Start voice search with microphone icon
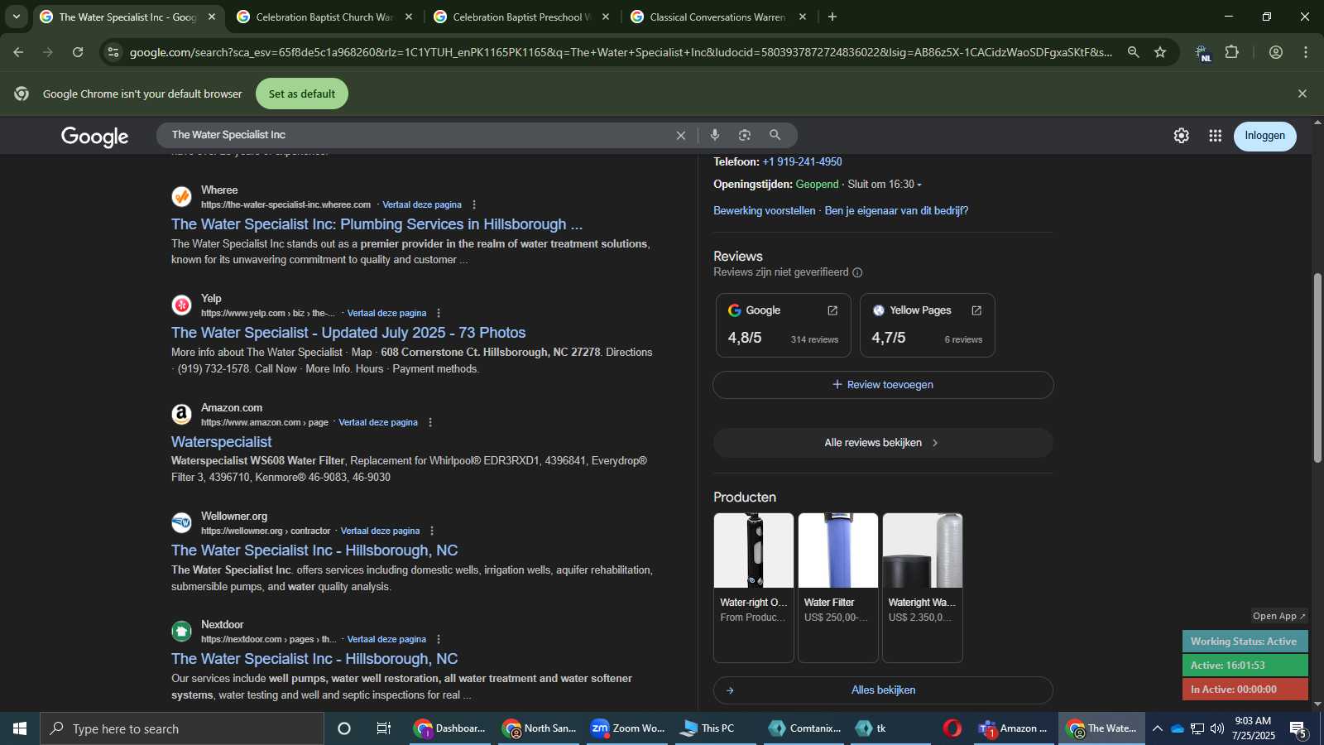1324x745 pixels. point(715,135)
